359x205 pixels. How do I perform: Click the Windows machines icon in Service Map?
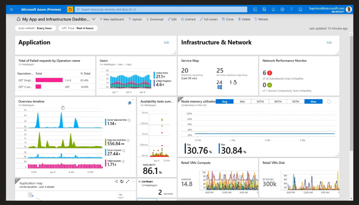[x=219, y=87]
